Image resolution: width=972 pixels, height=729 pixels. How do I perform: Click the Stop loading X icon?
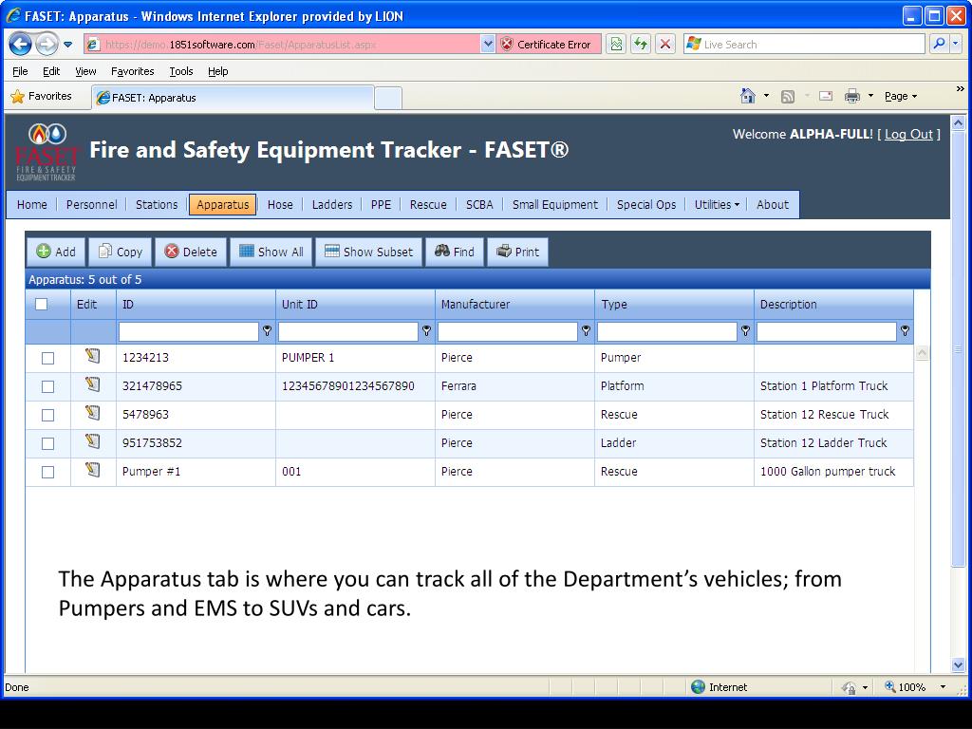[x=665, y=44]
